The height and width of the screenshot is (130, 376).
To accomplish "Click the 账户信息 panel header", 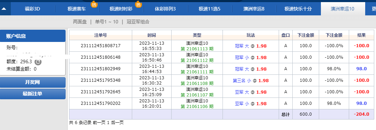I will [x=33, y=36].
